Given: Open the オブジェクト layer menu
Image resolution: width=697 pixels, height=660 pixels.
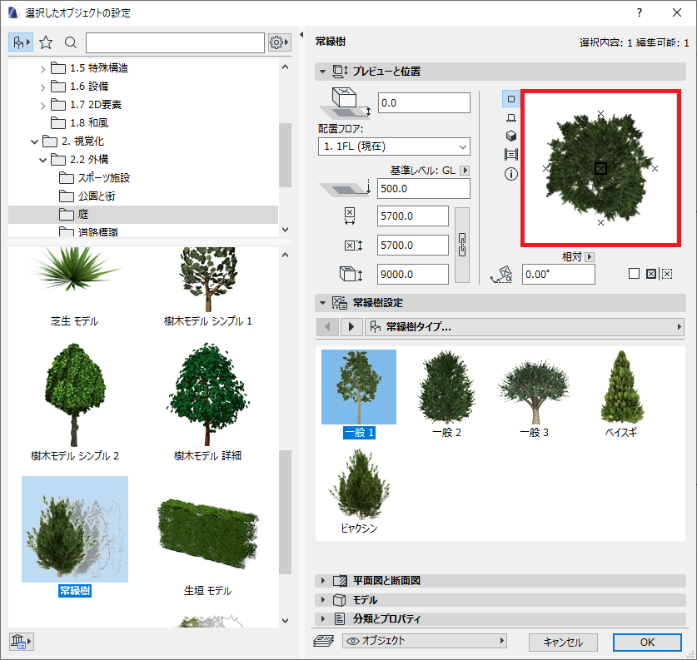Looking at the screenshot, I should pos(425,641).
